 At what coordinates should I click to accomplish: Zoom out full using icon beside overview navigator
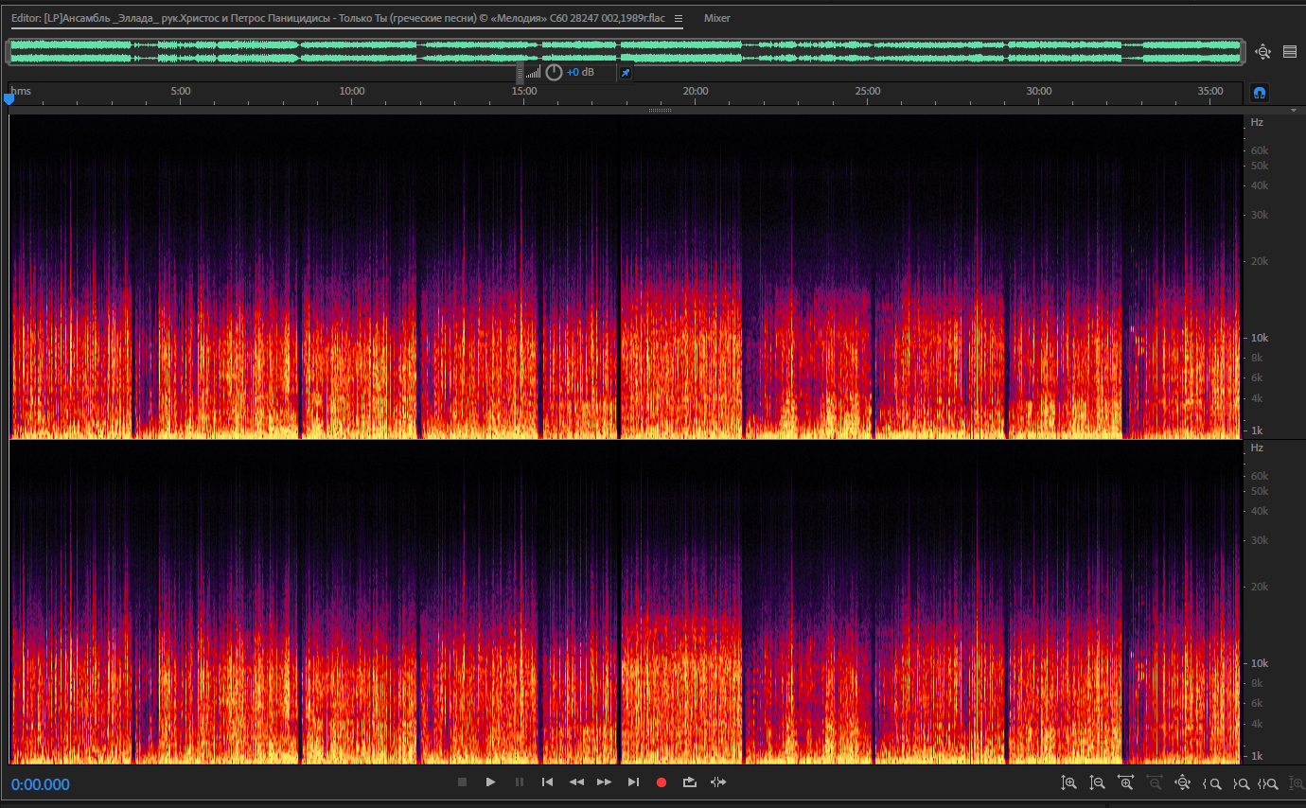pyautogui.click(x=1262, y=52)
